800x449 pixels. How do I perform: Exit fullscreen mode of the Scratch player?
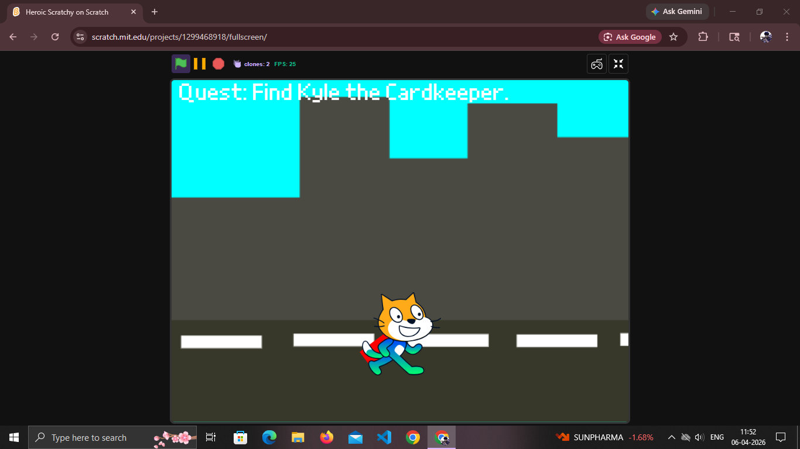(x=618, y=64)
